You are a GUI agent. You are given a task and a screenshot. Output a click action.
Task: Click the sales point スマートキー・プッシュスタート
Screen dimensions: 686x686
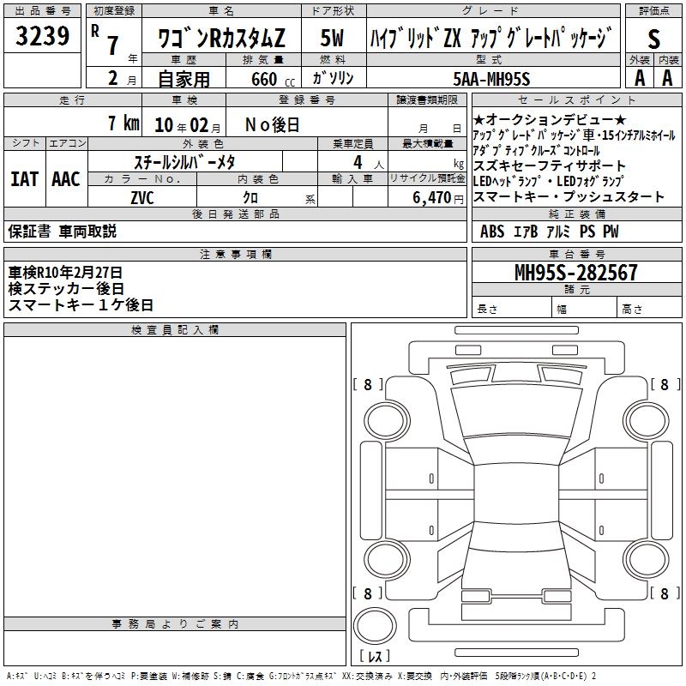(x=569, y=197)
